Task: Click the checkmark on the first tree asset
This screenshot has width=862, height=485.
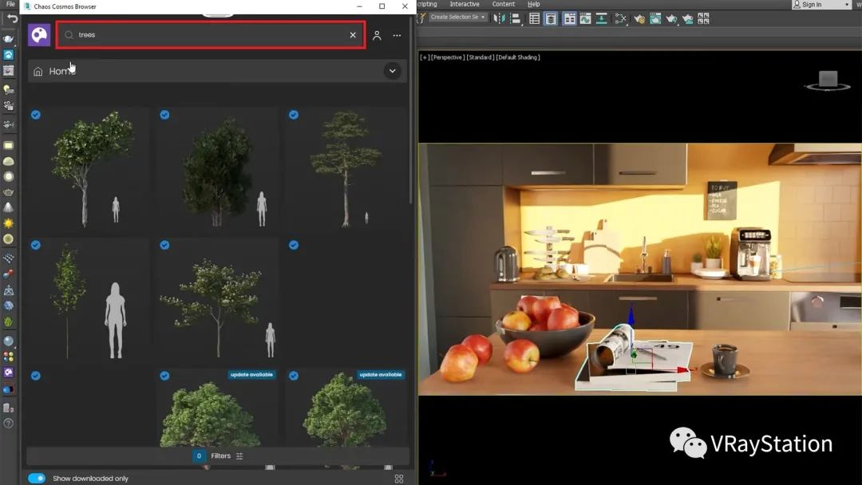Action: tap(36, 115)
